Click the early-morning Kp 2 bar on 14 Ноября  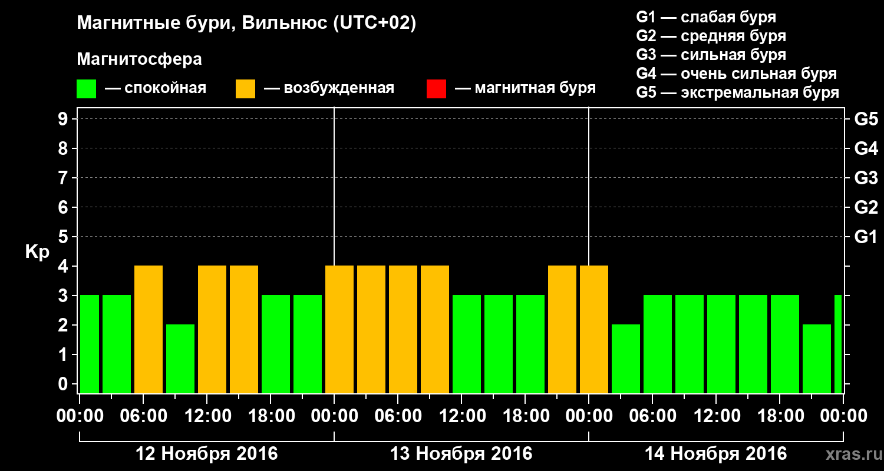click(x=626, y=359)
